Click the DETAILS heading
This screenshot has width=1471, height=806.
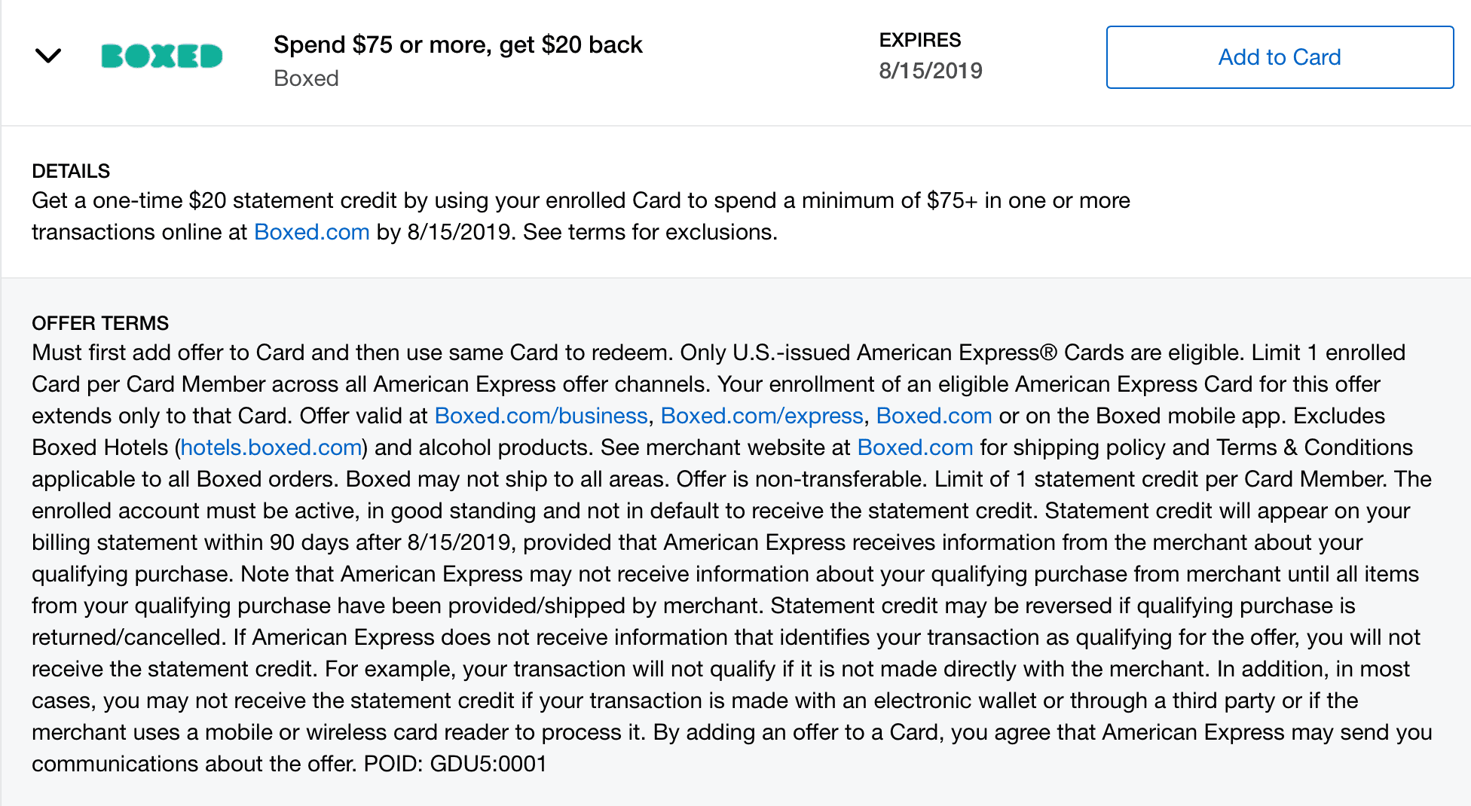[71, 171]
